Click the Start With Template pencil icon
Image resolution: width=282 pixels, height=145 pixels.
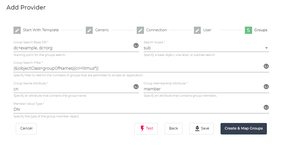(17, 30)
